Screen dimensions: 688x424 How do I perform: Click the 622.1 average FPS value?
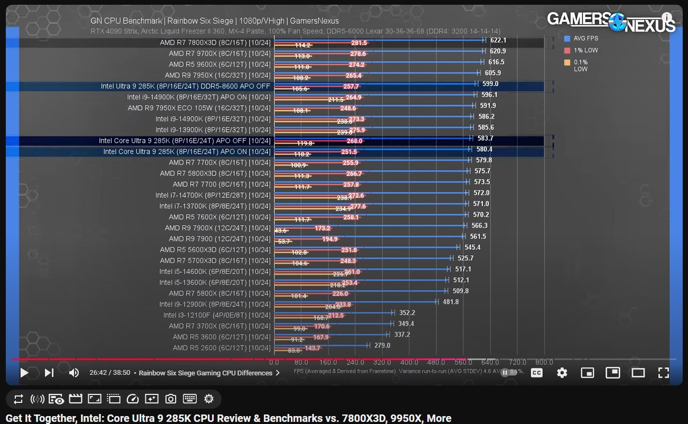pyautogui.click(x=498, y=40)
